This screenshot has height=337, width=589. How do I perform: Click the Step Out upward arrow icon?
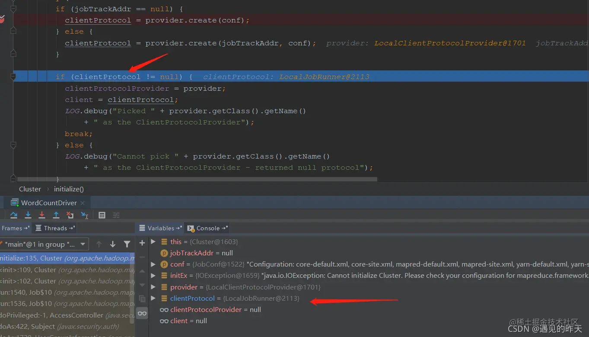[56, 215]
